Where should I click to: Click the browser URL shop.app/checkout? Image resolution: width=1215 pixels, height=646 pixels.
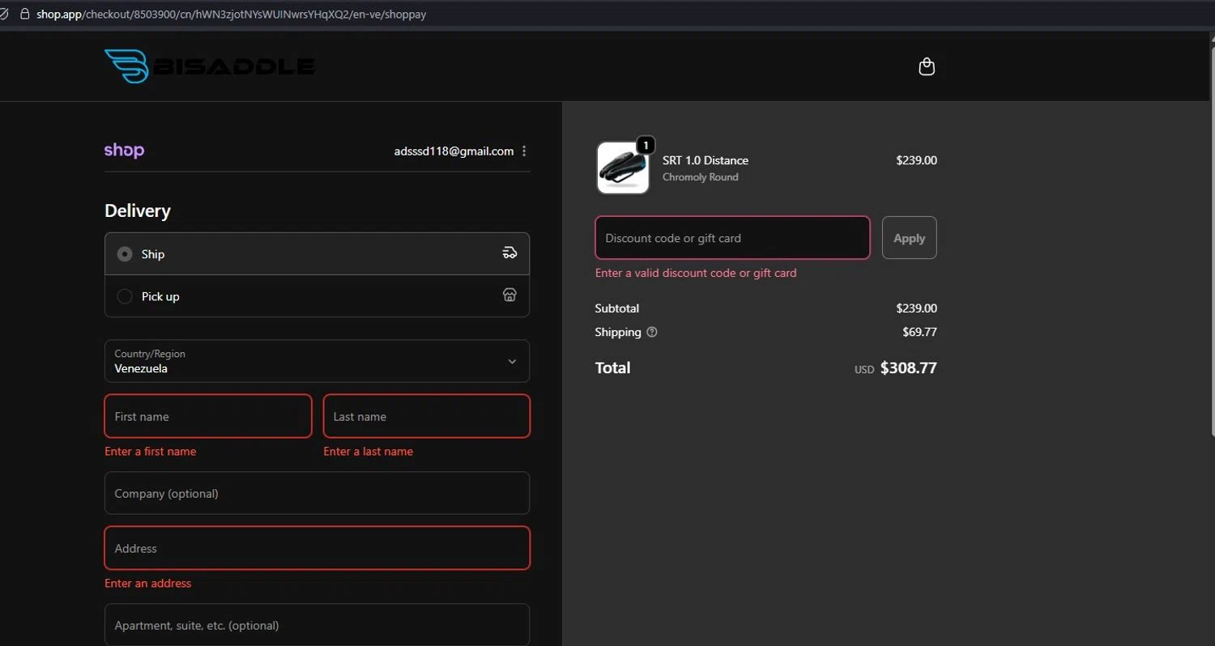[x=231, y=14]
